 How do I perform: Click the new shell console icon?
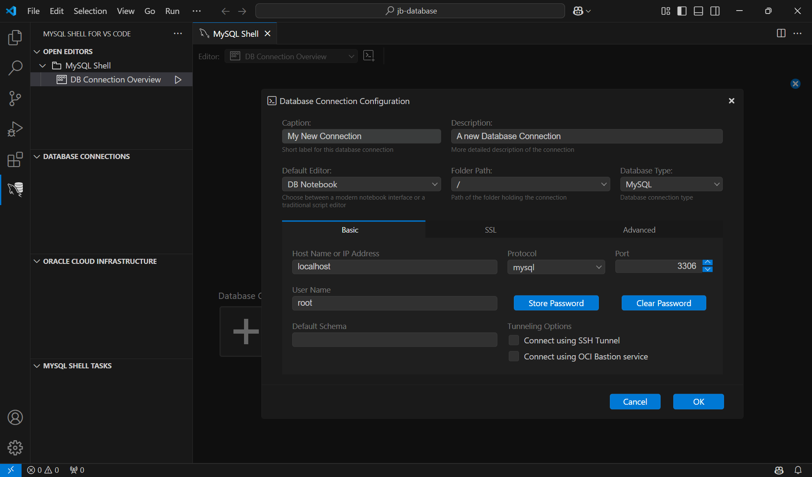tap(369, 56)
